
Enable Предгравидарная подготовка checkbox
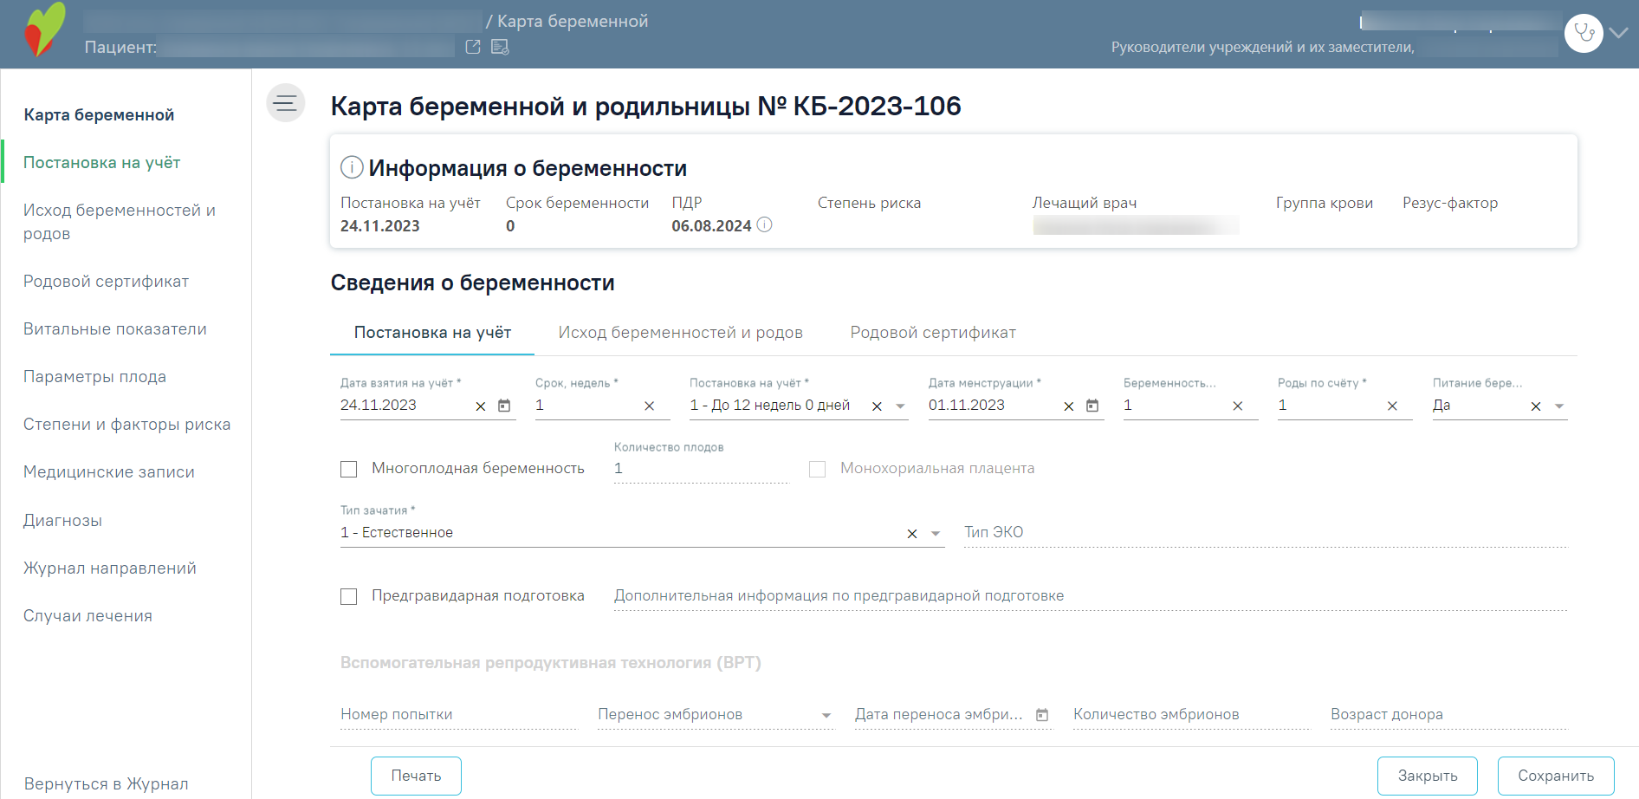pyautogui.click(x=349, y=596)
